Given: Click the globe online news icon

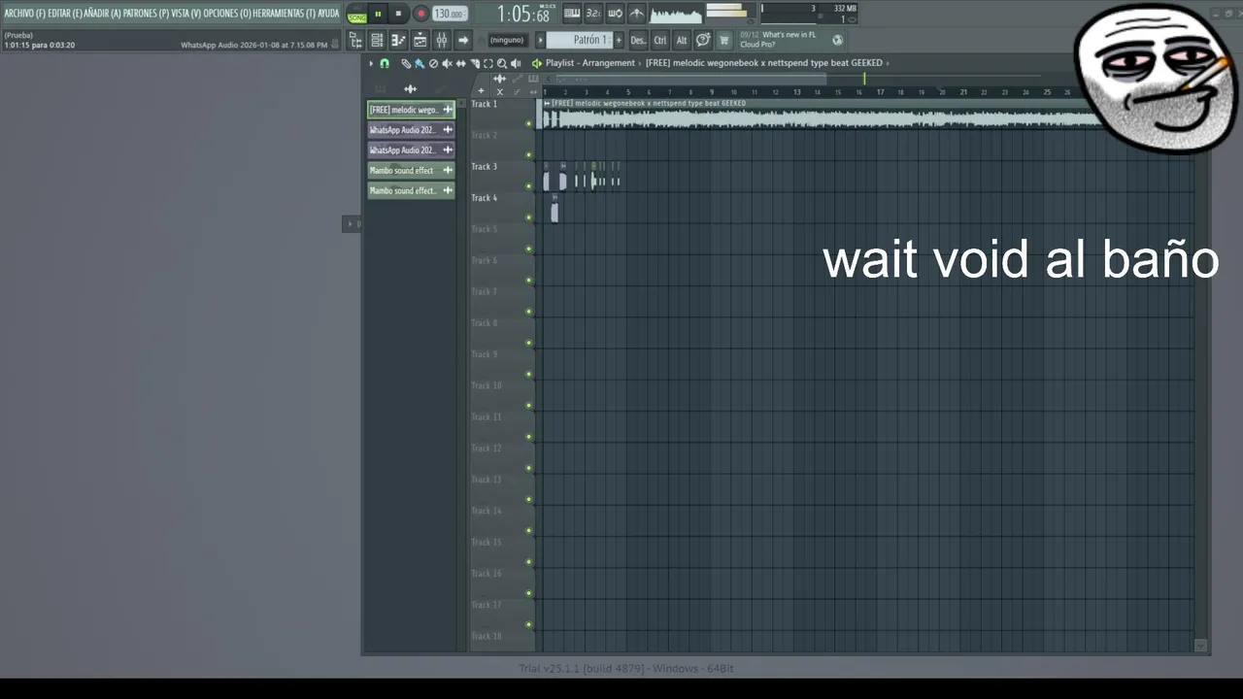Looking at the screenshot, I should click(x=837, y=40).
